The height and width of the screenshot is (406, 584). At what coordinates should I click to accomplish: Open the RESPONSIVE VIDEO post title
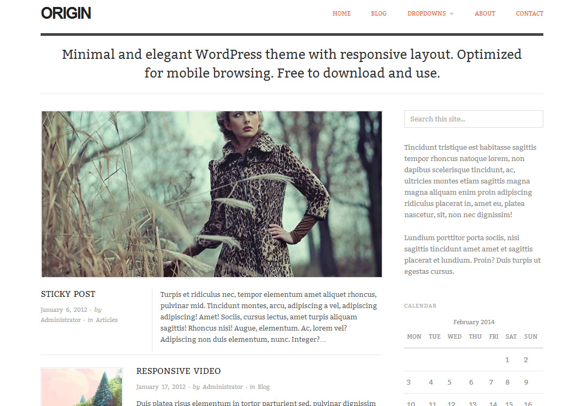tap(179, 371)
